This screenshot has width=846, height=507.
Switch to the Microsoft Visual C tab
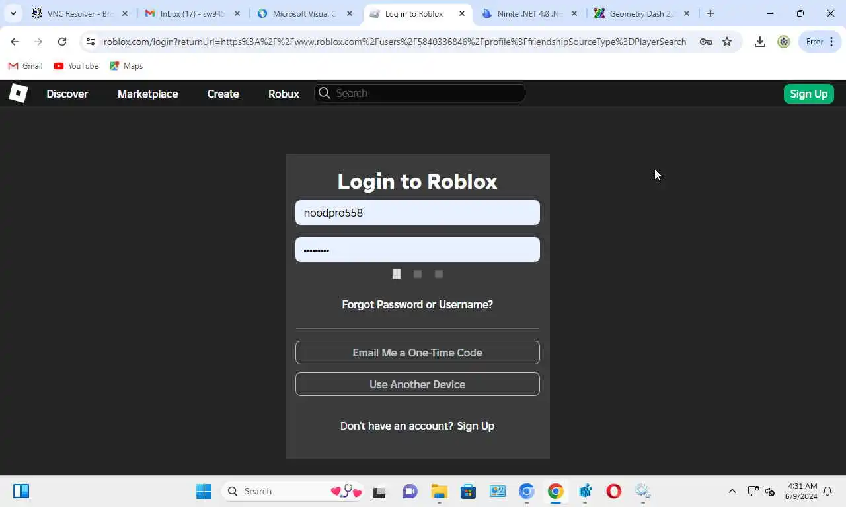[304, 13]
